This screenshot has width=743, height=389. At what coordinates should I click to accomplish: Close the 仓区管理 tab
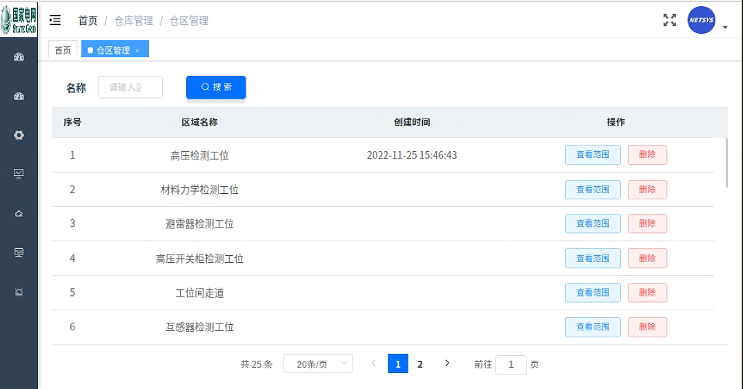(137, 50)
